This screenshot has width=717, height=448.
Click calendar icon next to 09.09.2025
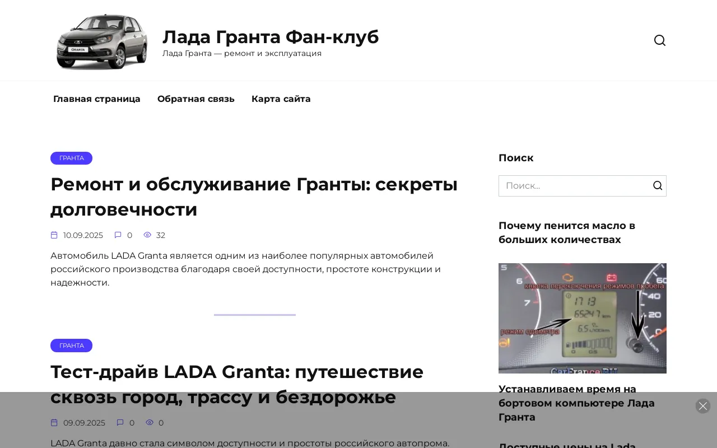[54, 423]
